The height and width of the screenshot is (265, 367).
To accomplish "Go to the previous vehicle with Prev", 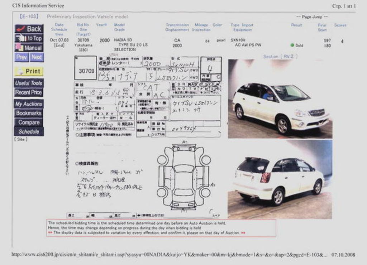I will coord(22,57).
